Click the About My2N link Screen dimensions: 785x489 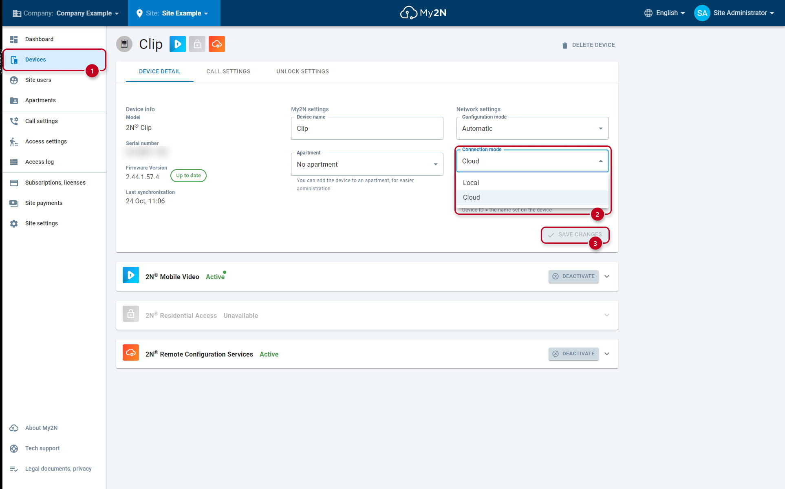[42, 428]
